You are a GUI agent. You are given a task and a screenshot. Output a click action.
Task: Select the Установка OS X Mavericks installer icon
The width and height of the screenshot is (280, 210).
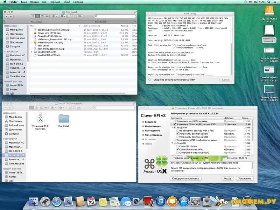tap(40, 121)
